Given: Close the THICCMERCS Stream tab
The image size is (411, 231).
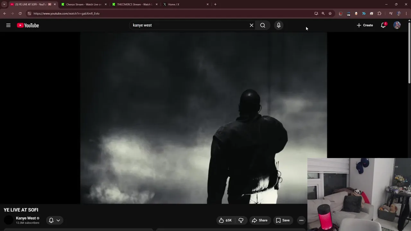Looking at the screenshot, I should coord(157,4).
